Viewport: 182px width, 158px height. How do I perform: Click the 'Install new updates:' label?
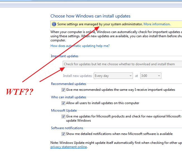pos(77,76)
